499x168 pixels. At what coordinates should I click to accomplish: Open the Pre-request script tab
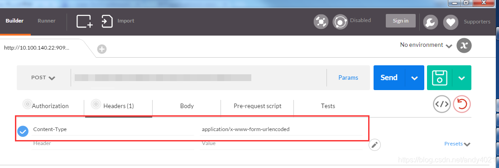(257, 106)
